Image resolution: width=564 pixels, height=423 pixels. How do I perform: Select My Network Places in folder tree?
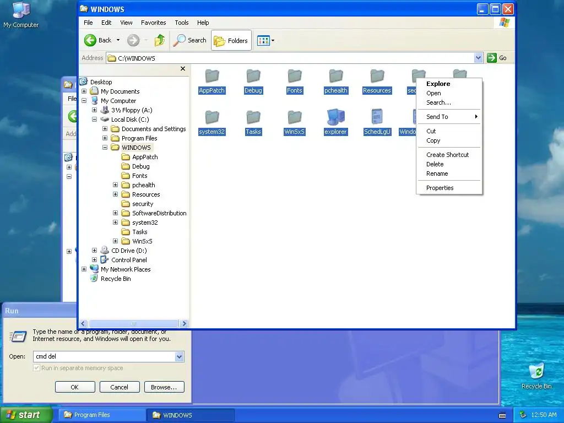126,269
